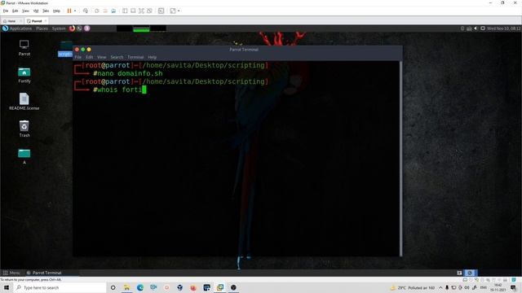Open the console view toolbar icon

point(161,11)
